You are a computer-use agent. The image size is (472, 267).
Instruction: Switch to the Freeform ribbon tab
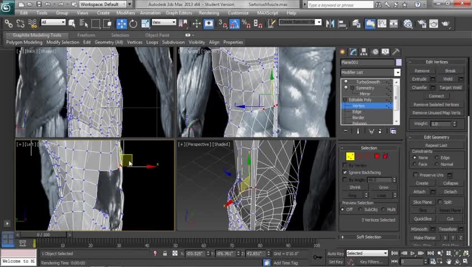tap(86, 35)
